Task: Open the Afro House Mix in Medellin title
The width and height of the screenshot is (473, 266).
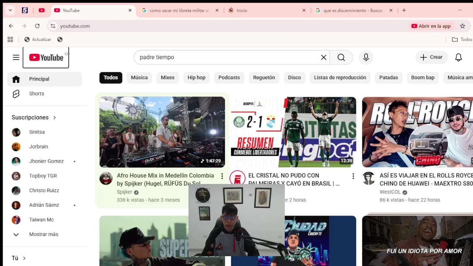Action: tap(165, 180)
